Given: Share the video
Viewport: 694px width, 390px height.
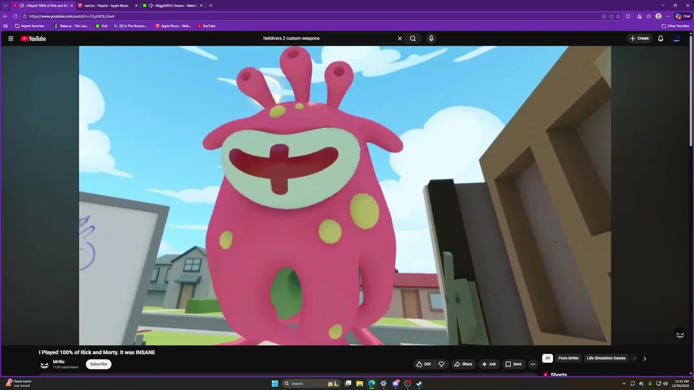Looking at the screenshot, I should tap(463, 364).
